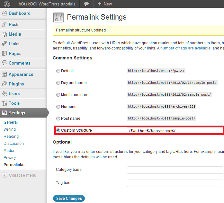Select the Numeric permalink radio button
The height and width of the screenshot is (203, 224).
point(58,107)
